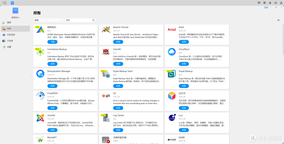Click the CloudSync cloud icon
Image resolution: width=284 pixels, height=144 pixels.
point(172,52)
